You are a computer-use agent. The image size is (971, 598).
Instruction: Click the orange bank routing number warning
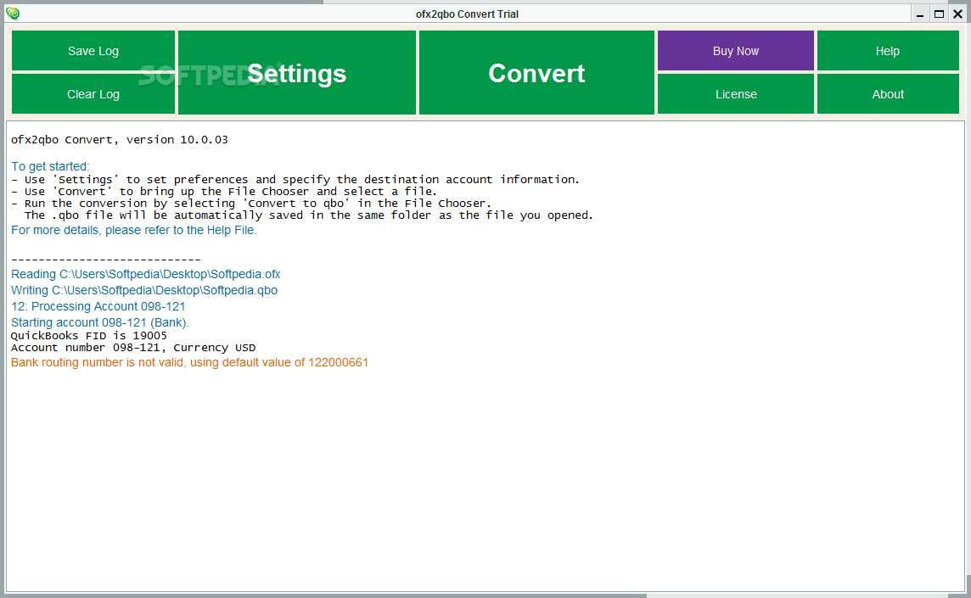pos(189,362)
